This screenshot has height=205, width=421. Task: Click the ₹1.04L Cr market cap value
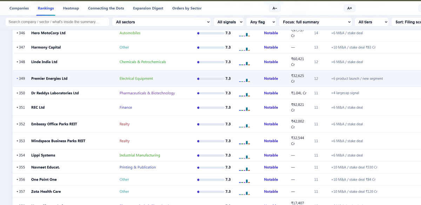(299, 93)
